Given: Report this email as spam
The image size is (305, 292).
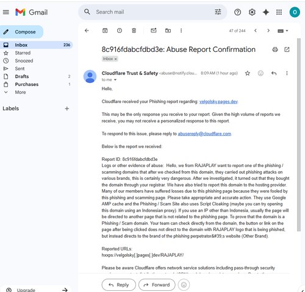Looking at the screenshot, I should click(x=120, y=30).
